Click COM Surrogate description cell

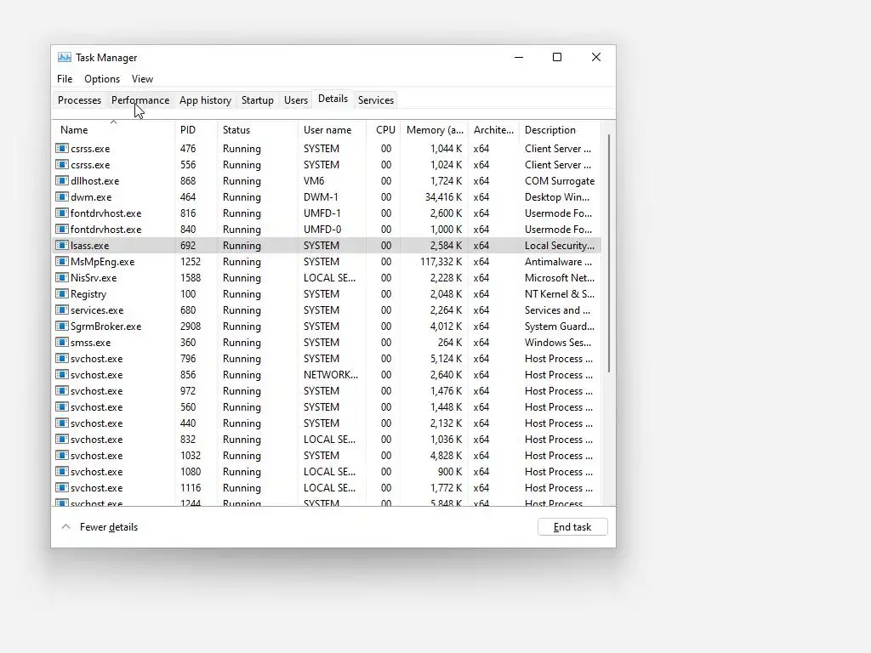point(560,180)
